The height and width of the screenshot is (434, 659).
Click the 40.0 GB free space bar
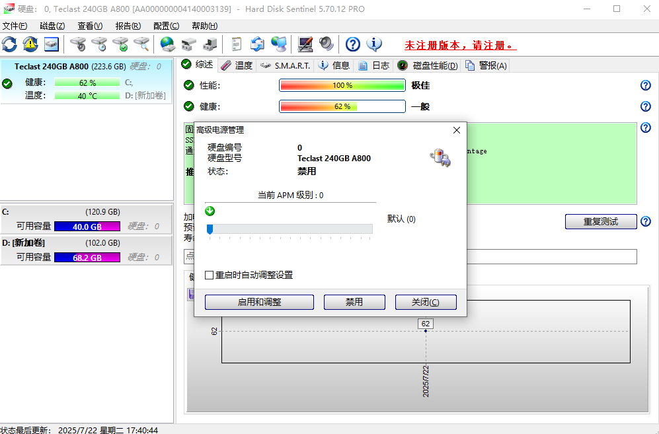click(87, 227)
